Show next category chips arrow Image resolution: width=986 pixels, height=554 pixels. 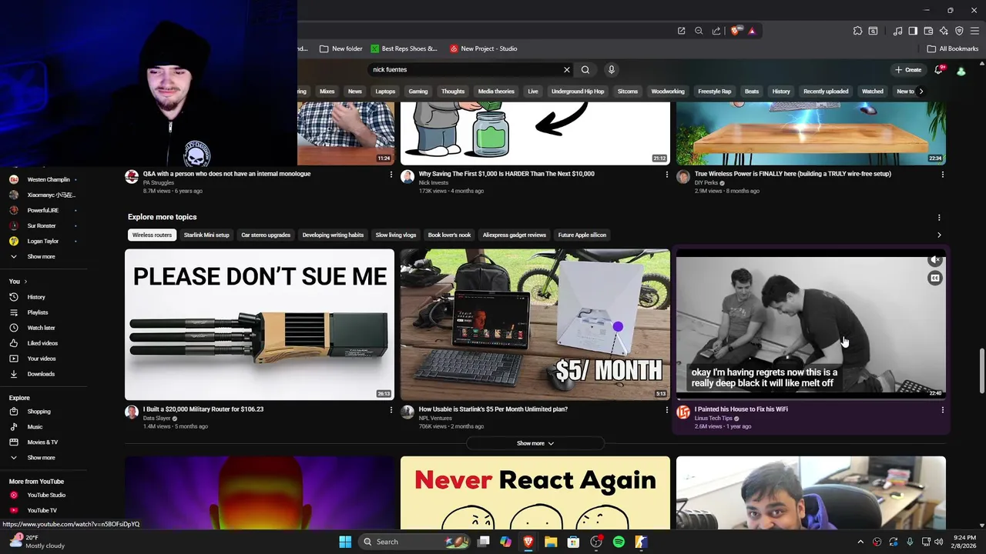pyautogui.click(x=921, y=91)
